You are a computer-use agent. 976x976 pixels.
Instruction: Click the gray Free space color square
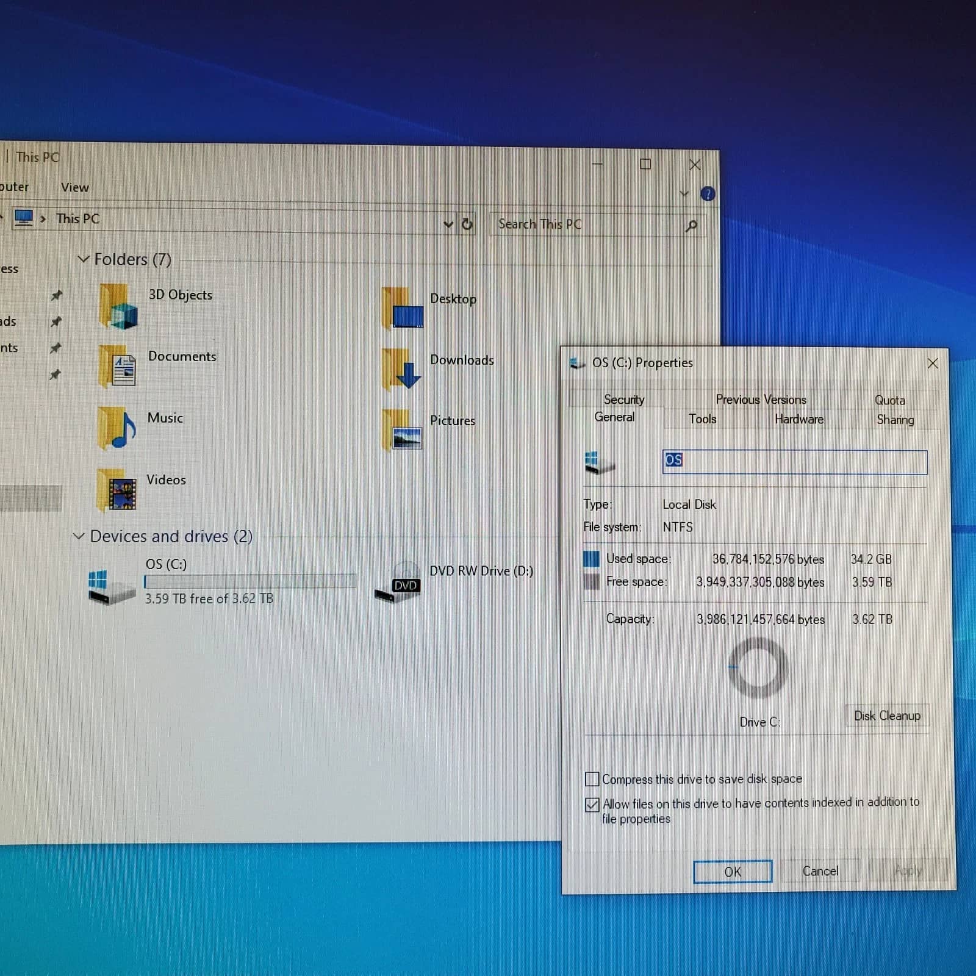(x=591, y=581)
